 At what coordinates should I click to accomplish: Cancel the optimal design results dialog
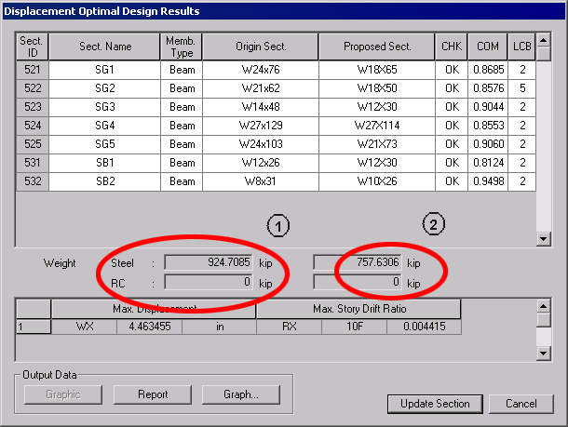click(521, 404)
